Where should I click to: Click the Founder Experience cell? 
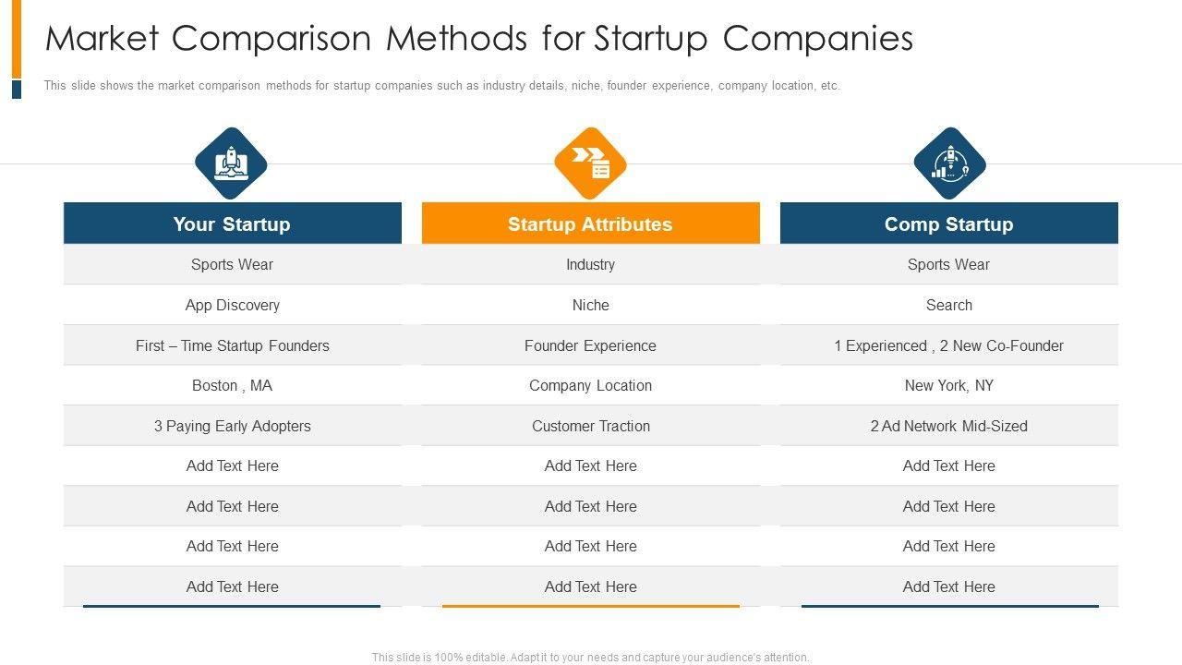590,345
